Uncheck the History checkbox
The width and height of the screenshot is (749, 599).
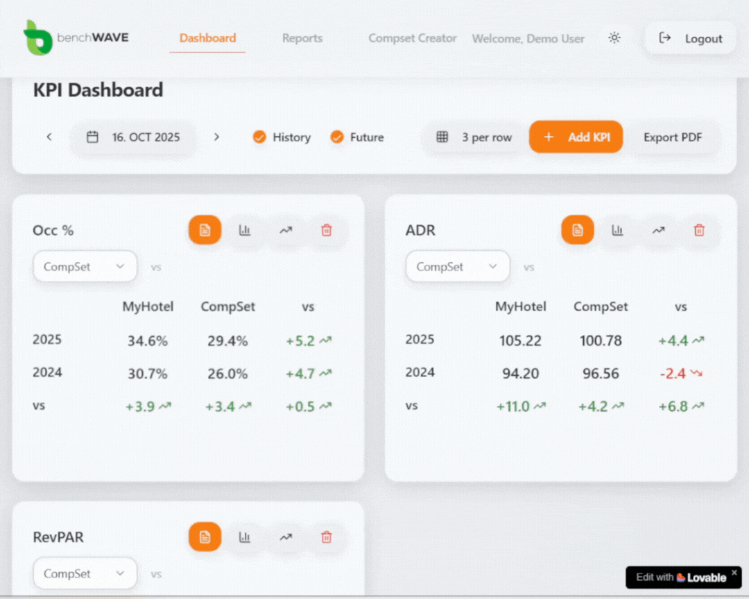pyautogui.click(x=259, y=137)
